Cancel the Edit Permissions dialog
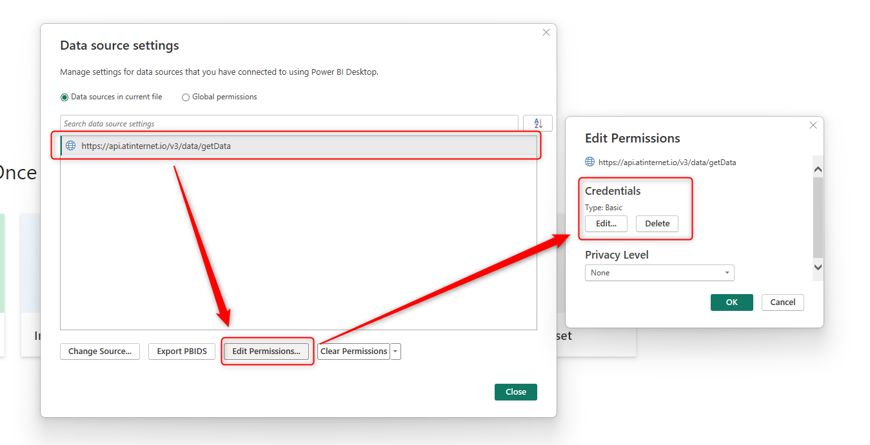This screenshot has height=445, width=870. (782, 302)
